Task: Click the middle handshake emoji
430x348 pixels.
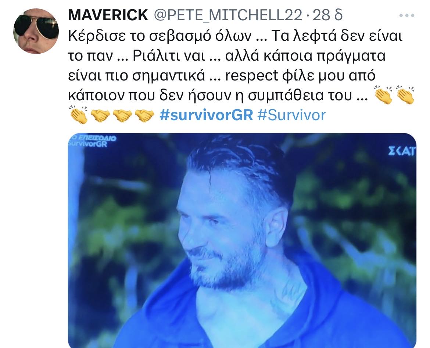Action: [122, 115]
